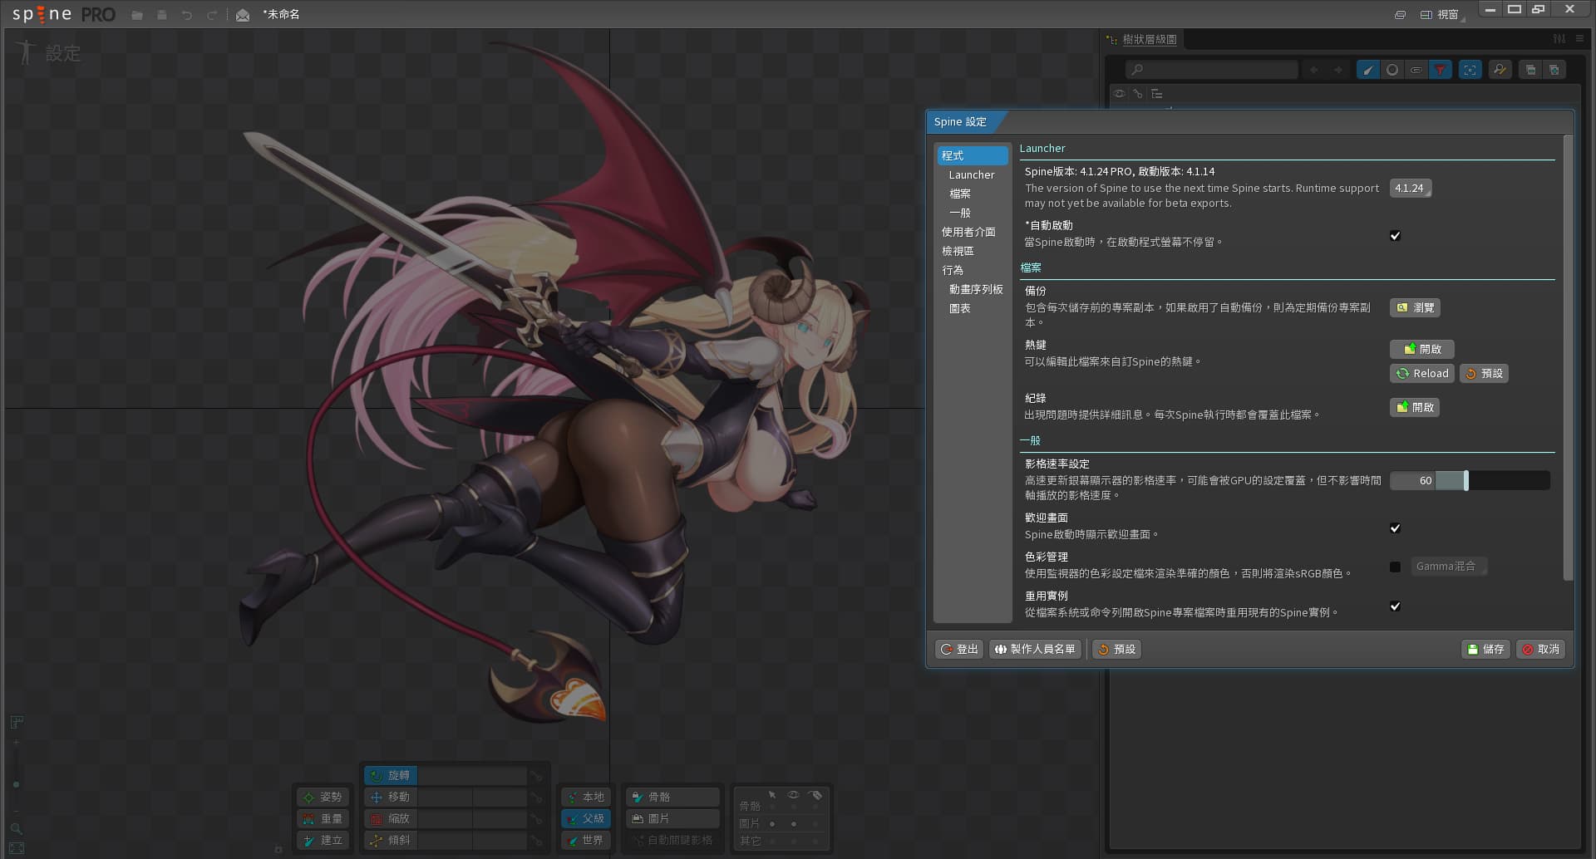Select 使用者介面 in settings sidebar
Screen dimensions: 1596x859
[968, 232]
